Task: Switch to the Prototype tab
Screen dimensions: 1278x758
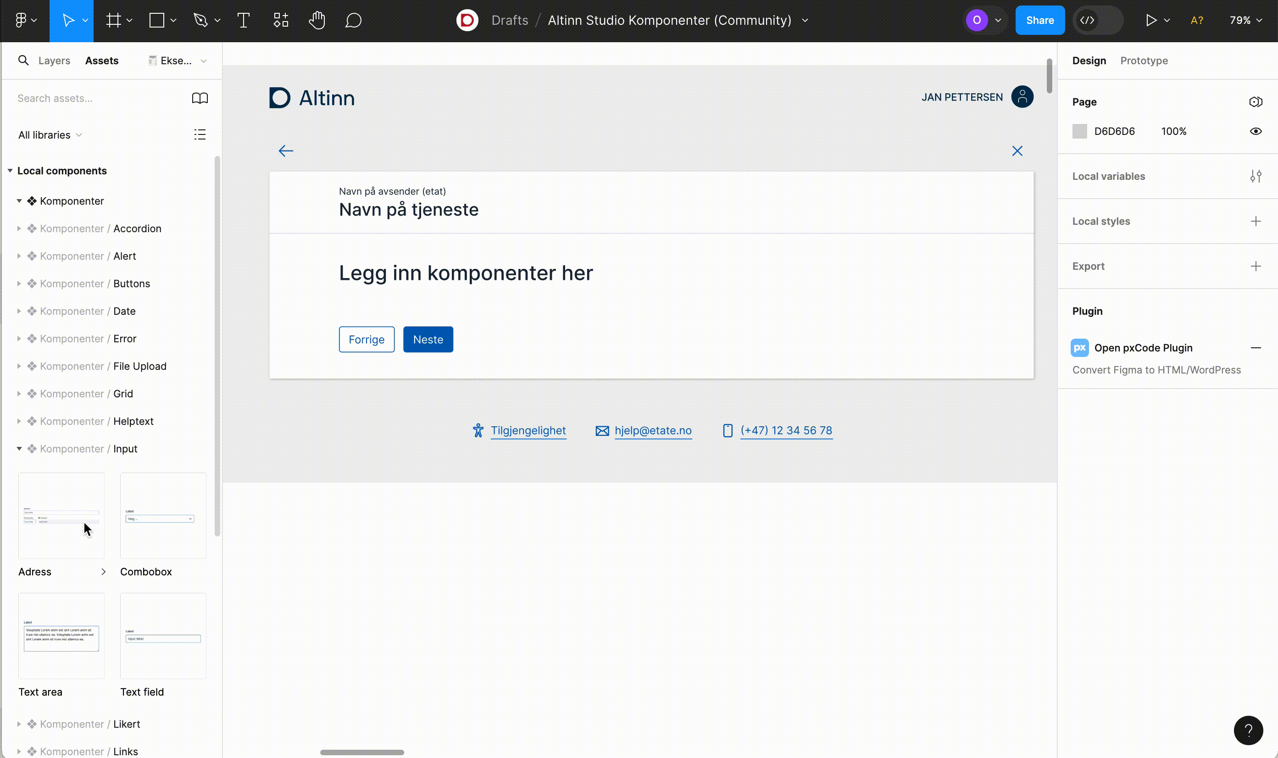Action: 1144,61
